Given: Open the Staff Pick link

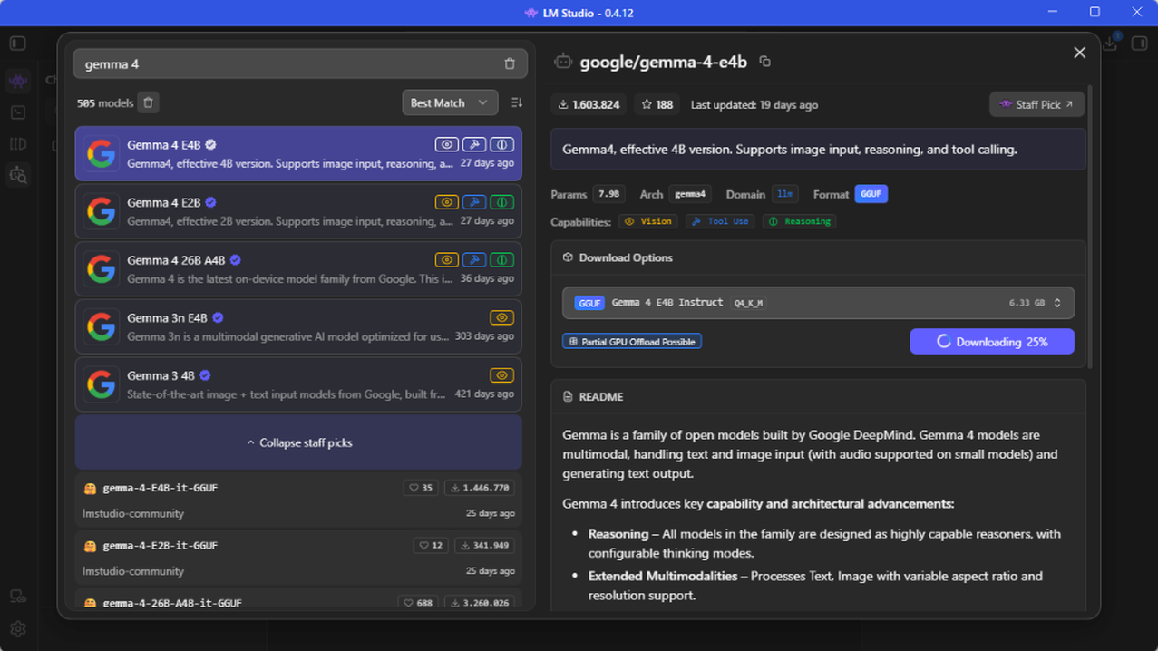Looking at the screenshot, I should [1036, 104].
